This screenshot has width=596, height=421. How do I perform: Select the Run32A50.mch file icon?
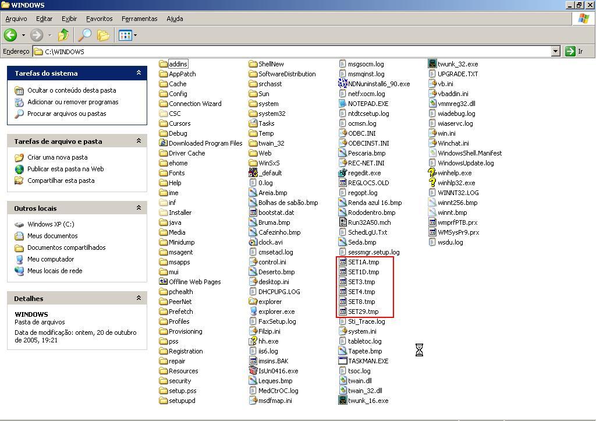(342, 222)
